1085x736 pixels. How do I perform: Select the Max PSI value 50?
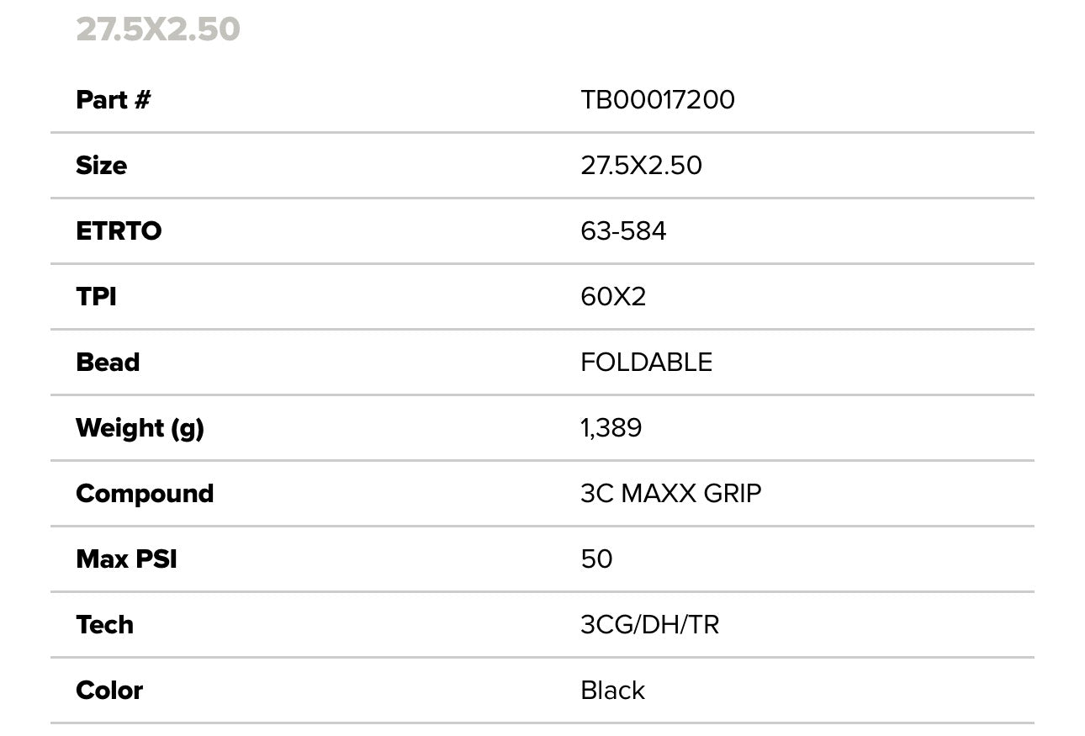[x=596, y=559]
